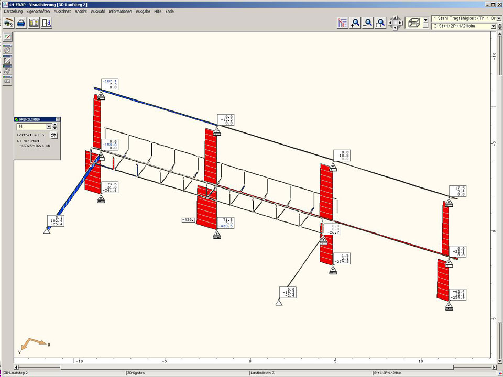This screenshot has width=503, height=377.
Task: Open the book documentation icon
Action: pos(34,23)
